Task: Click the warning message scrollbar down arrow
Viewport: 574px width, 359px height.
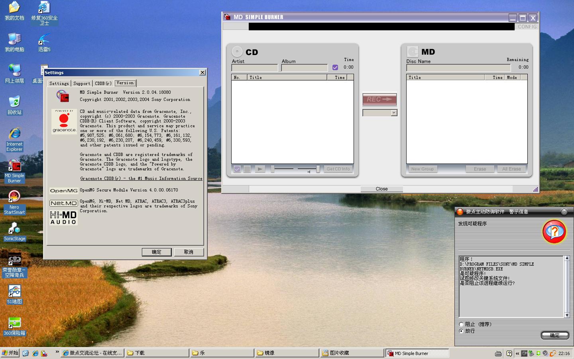Action: click(x=567, y=315)
